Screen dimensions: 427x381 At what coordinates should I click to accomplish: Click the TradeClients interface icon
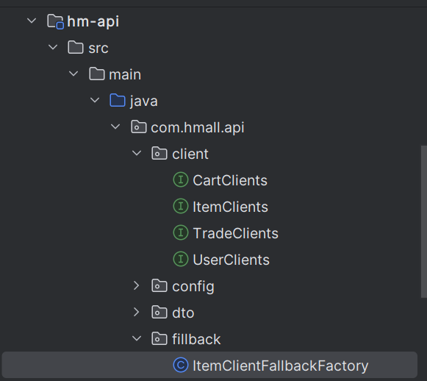181,232
